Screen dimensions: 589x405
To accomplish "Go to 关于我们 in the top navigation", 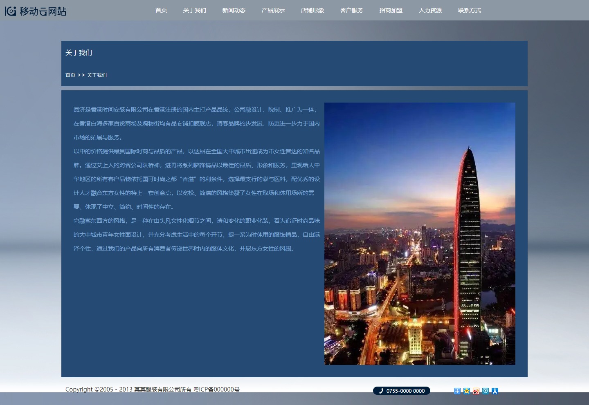I will click(x=195, y=10).
